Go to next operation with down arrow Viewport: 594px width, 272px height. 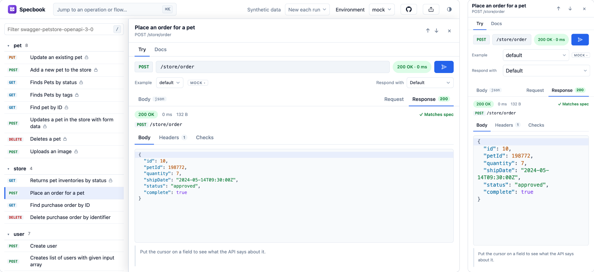point(436,31)
